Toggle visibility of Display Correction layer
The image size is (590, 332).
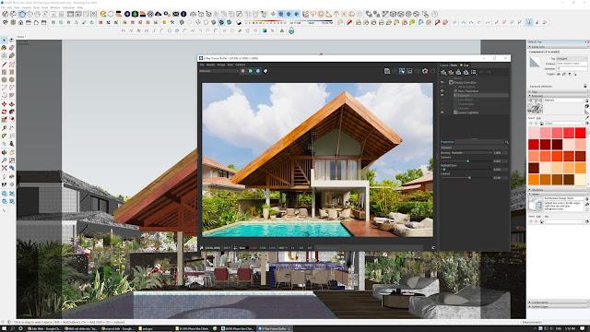point(442,82)
